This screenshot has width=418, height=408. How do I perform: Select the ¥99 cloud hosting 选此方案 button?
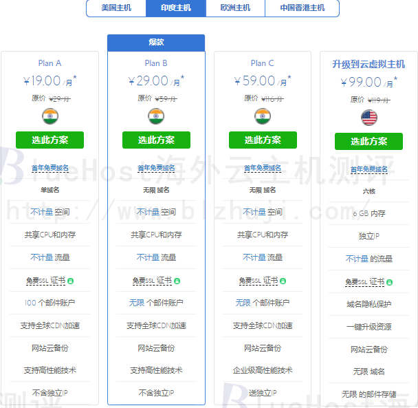coord(368,141)
